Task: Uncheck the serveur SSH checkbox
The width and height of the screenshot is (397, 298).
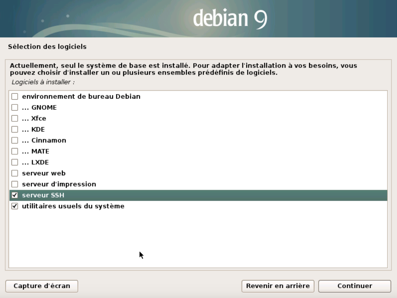Action: [15, 195]
